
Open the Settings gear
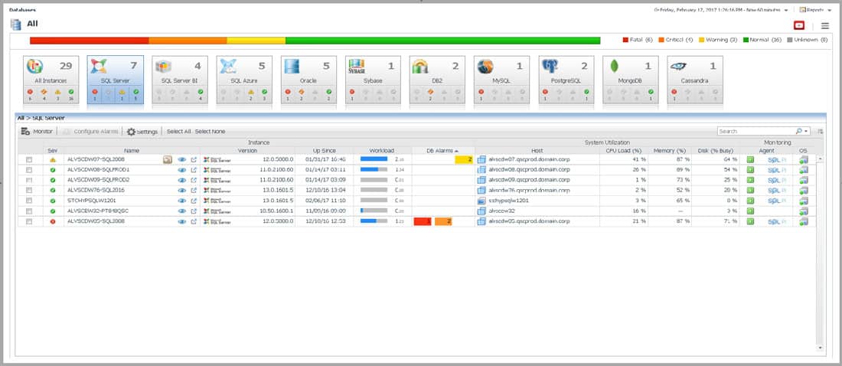[x=142, y=132]
